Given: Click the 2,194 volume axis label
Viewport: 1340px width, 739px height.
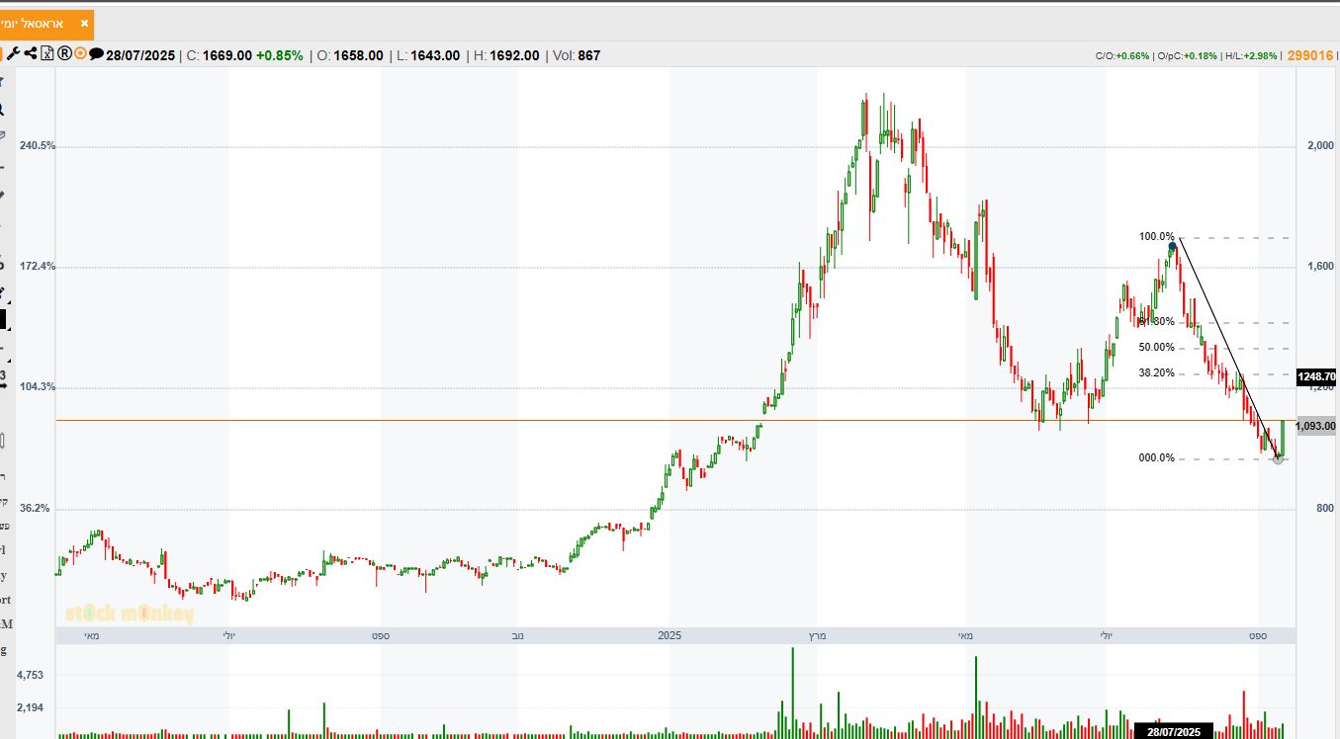Looking at the screenshot, I should (x=31, y=708).
